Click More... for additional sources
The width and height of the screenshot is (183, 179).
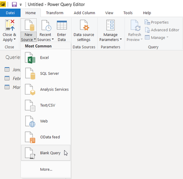coord(46,169)
